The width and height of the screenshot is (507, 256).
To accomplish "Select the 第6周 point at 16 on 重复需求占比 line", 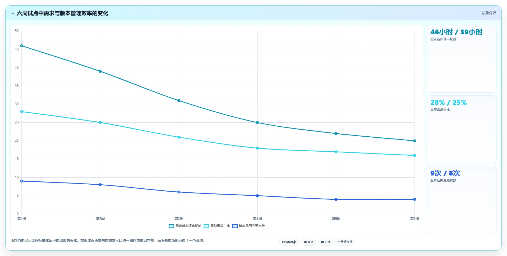I will click(414, 155).
